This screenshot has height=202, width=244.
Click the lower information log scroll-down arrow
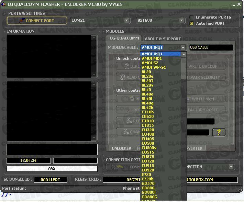point(94,138)
